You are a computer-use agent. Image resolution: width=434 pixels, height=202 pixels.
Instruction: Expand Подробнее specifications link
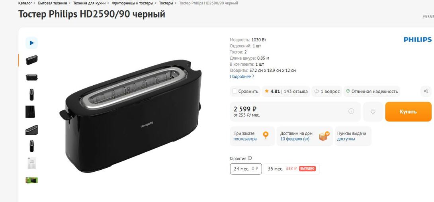[x=242, y=76]
